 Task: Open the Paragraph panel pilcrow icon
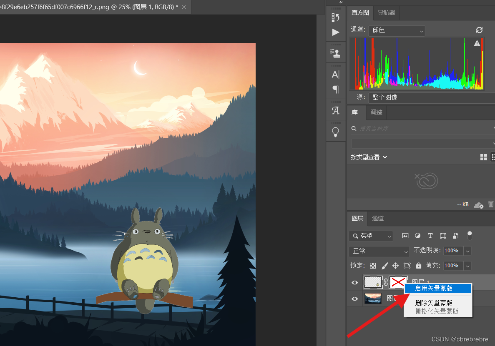coord(336,90)
